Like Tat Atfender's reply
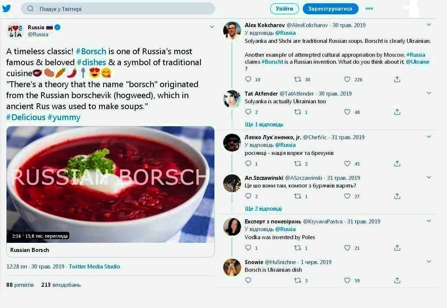This screenshot has height=308, width=447. pos(347,112)
